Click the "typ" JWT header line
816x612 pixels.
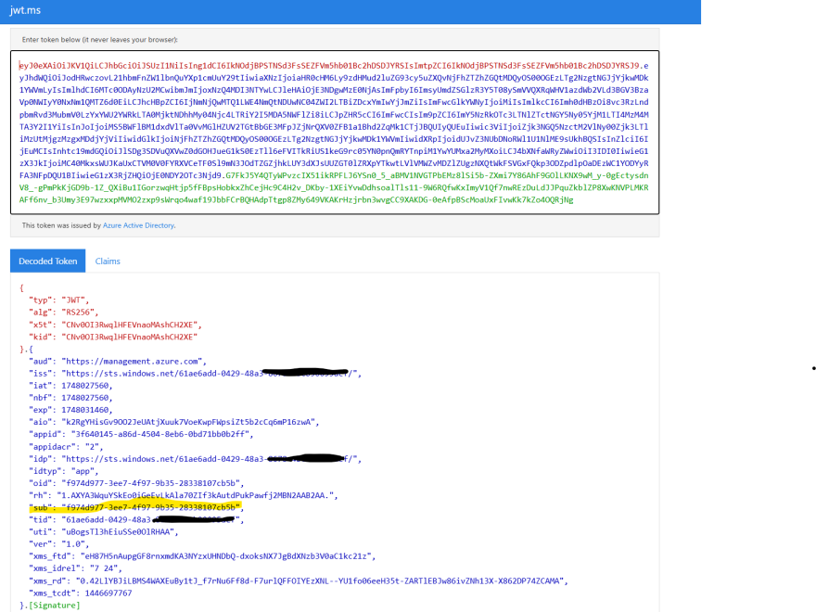point(61,300)
